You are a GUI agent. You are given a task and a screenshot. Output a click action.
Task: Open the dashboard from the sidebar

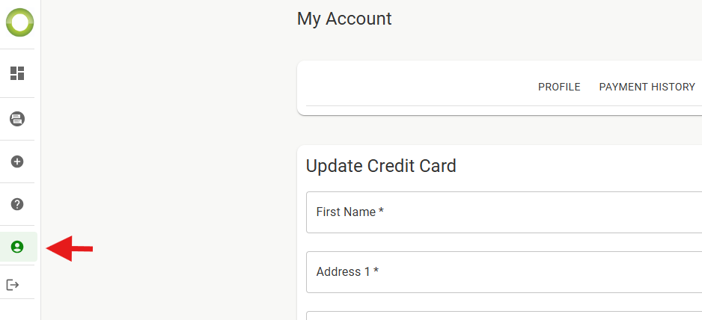pos(17,73)
